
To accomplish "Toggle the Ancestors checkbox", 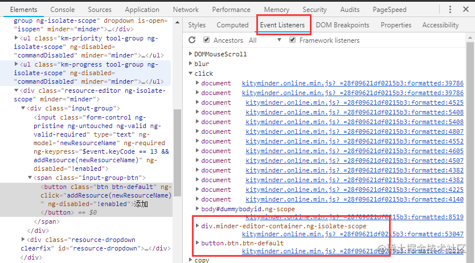I will [x=206, y=40].
